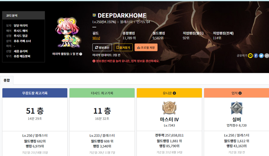Screen dimensions: 269x156
Task: Click the 무릉도장 최고기록 card header
Action: coord(35,93)
